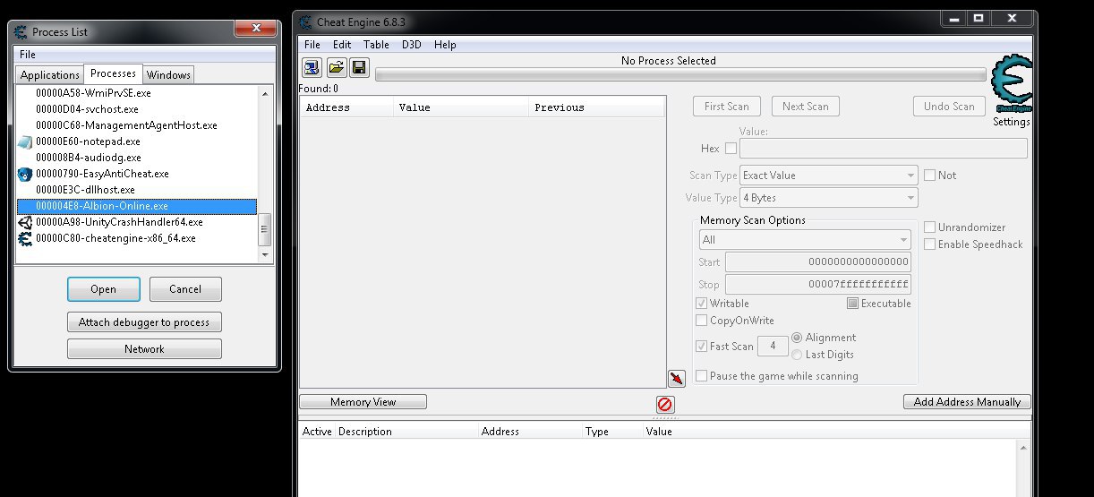
Task: Select the Last Digits radio button
Action: [x=797, y=355]
